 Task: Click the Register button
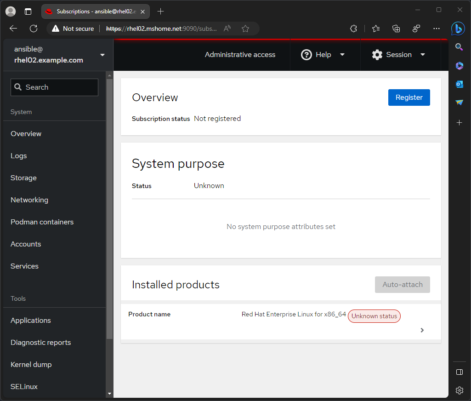409,97
